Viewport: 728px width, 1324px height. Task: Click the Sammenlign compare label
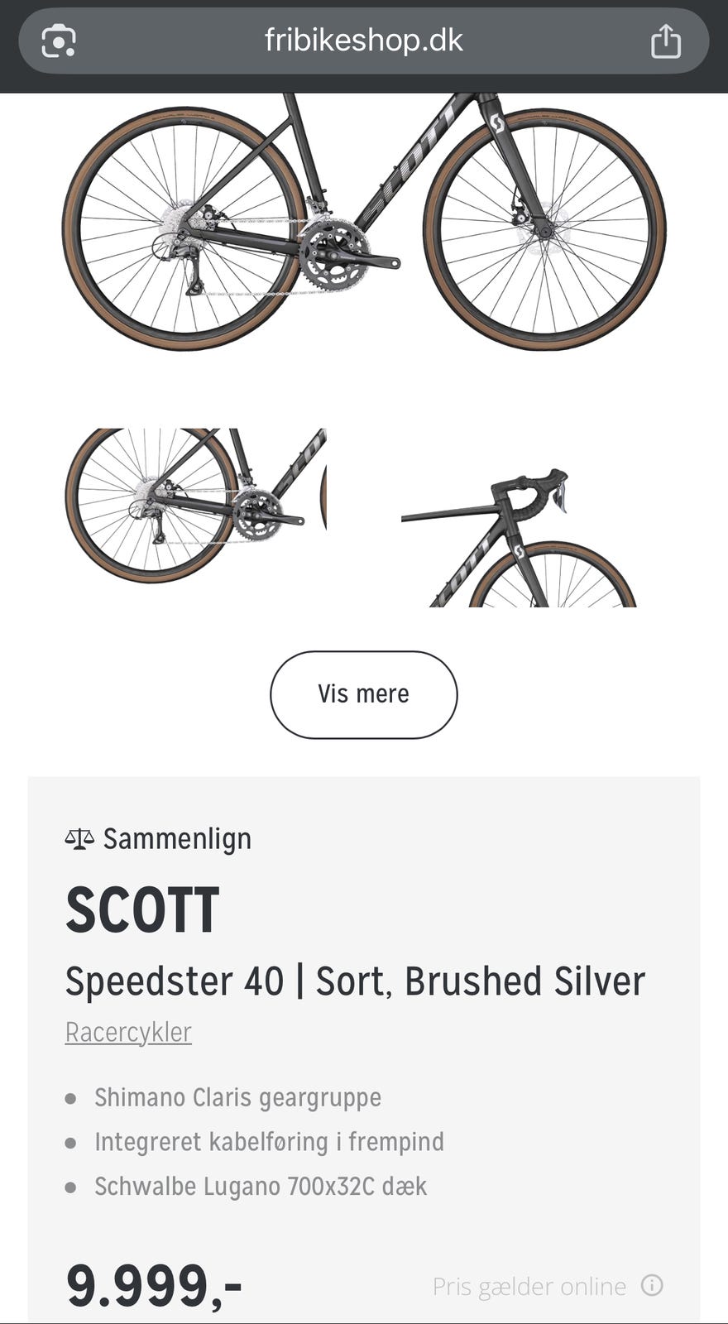click(177, 839)
